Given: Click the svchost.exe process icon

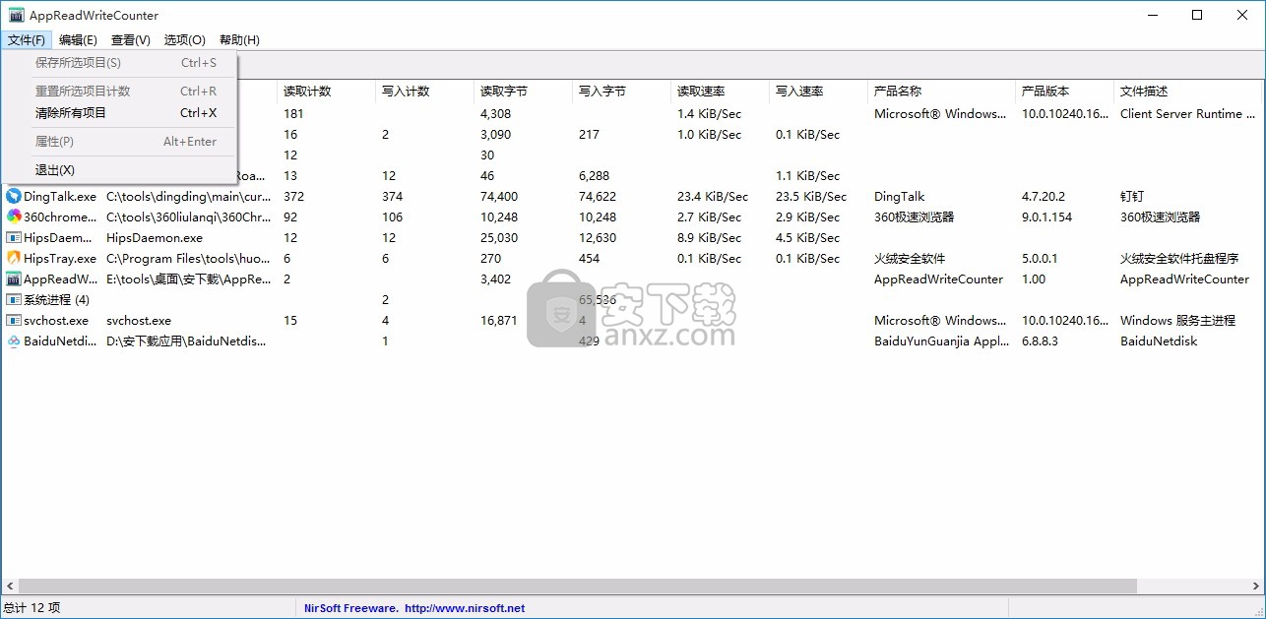Looking at the screenshot, I should [14, 321].
